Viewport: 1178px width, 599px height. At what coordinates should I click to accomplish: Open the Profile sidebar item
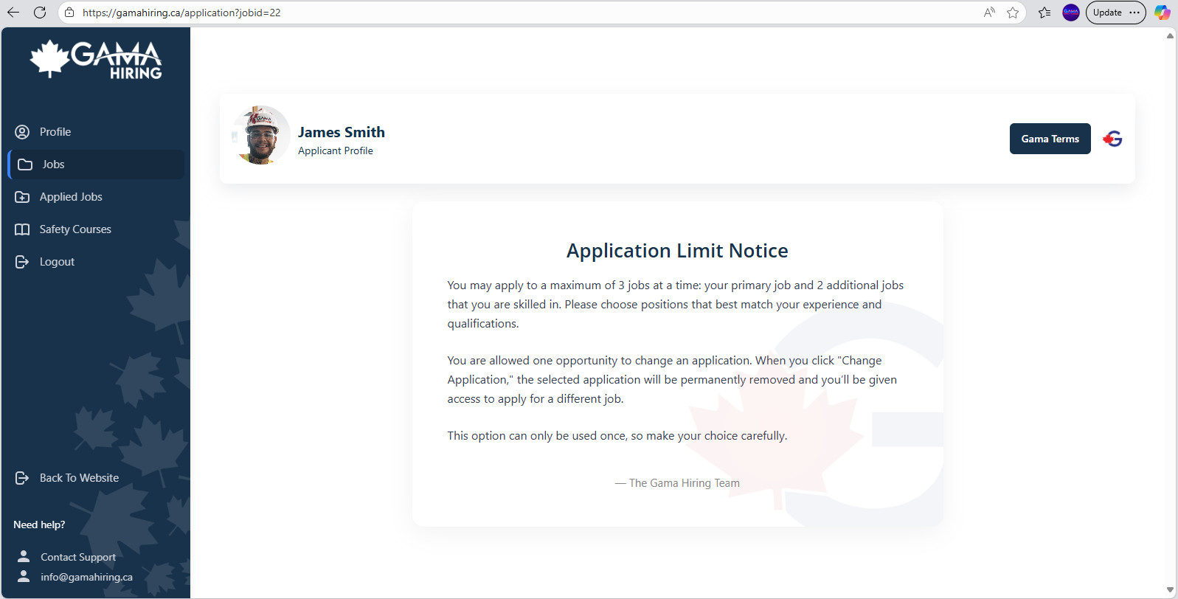point(55,132)
